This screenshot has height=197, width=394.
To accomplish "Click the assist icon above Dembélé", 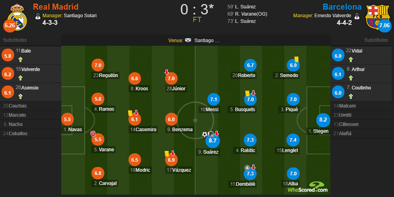I will (x=247, y=168).
